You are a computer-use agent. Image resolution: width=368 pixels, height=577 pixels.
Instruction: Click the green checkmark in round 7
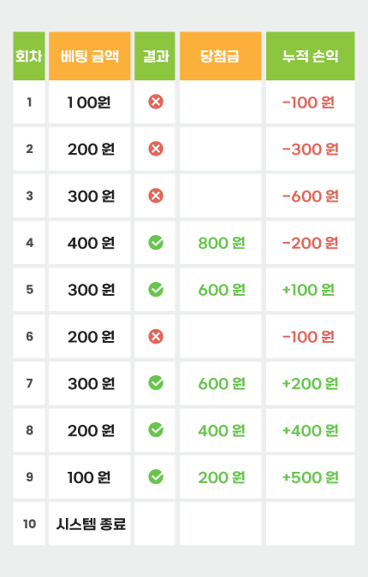point(156,383)
